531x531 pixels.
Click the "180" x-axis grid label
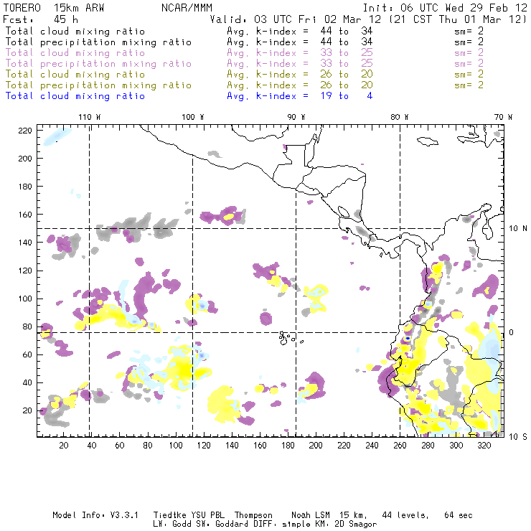(x=288, y=446)
